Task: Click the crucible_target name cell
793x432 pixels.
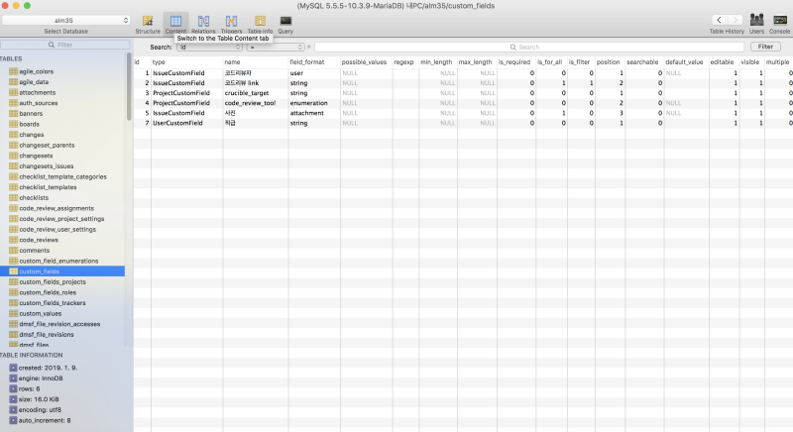Action: pyautogui.click(x=256, y=93)
